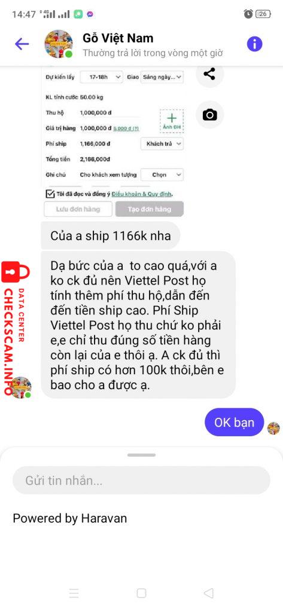Click the Lưu đơn hàng button
The height and width of the screenshot is (612, 283).
[78, 209]
